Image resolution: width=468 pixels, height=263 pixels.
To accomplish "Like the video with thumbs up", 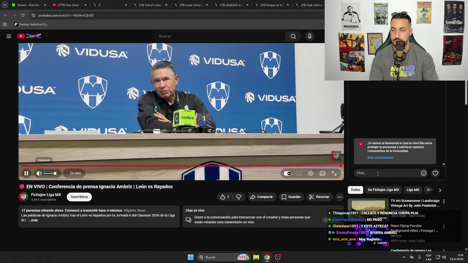I will point(224,197).
